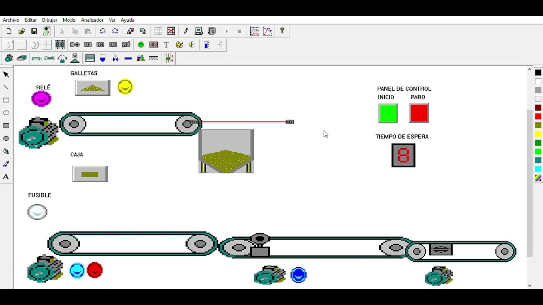Insert a seven-segment display component
The height and width of the screenshot is (305, 543).
coord(154,45)
